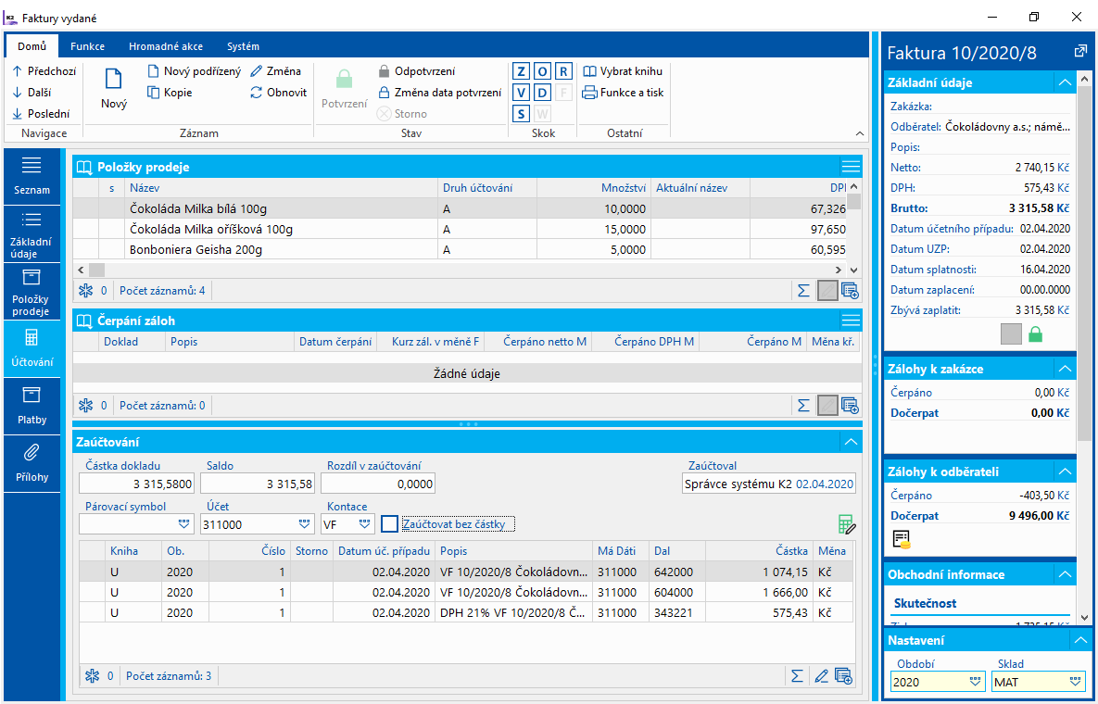Jump using the V skok icon
This screenshot has height=704, width=1098.
pyautogui.click(x=521, y=93)
